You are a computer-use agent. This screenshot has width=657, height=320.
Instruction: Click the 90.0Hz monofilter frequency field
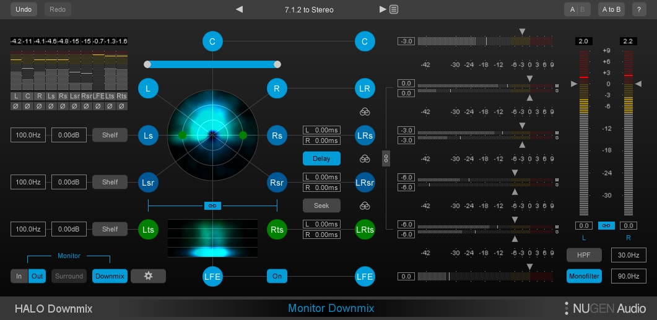pos(629,276)
